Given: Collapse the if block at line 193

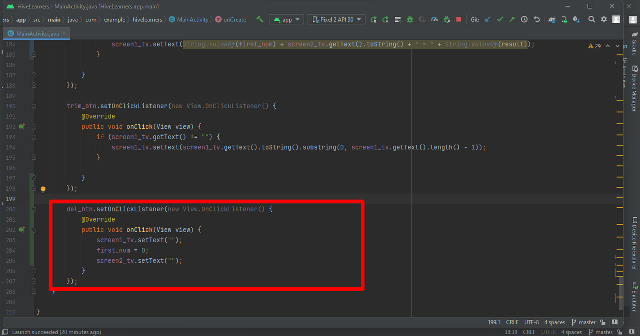Looking at the screenshot, I should (x=34, y=137).
